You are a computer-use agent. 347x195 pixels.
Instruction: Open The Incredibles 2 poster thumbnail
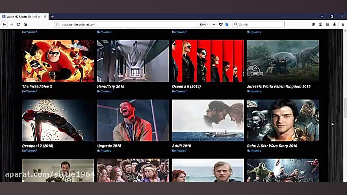pyautogui.click(x=58, y=61)
